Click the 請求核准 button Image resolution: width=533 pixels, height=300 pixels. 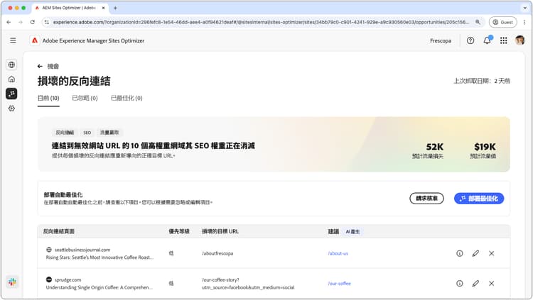tap(426, 198)
